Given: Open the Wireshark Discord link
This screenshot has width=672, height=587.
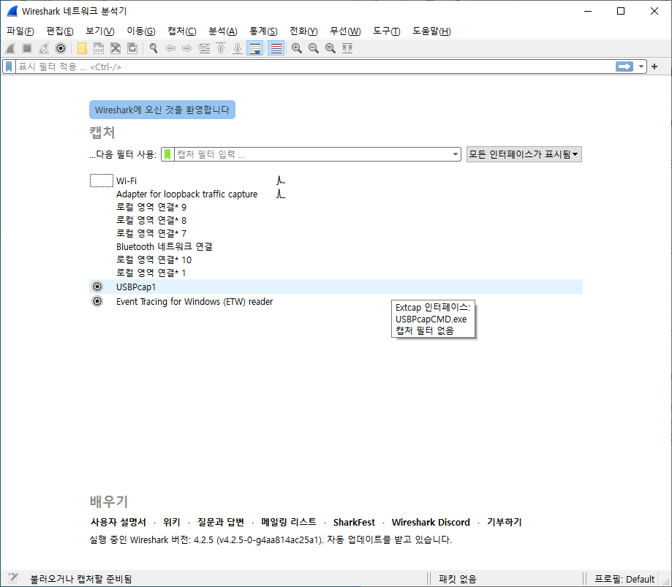Looking at the screenshot, I should point(431,522).
